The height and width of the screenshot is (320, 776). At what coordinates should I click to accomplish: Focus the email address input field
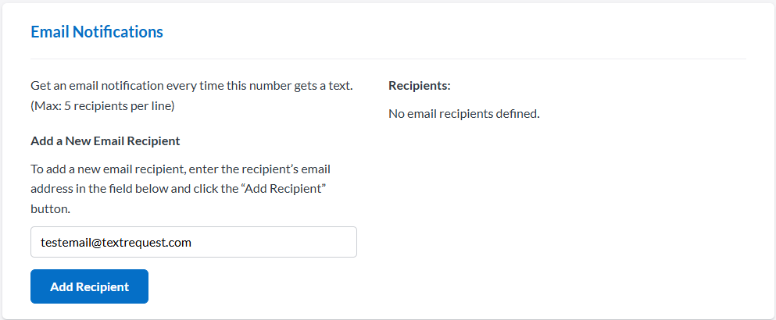coord(193,242)
